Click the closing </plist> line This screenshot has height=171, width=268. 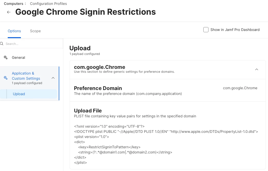(x=80, y=163)
